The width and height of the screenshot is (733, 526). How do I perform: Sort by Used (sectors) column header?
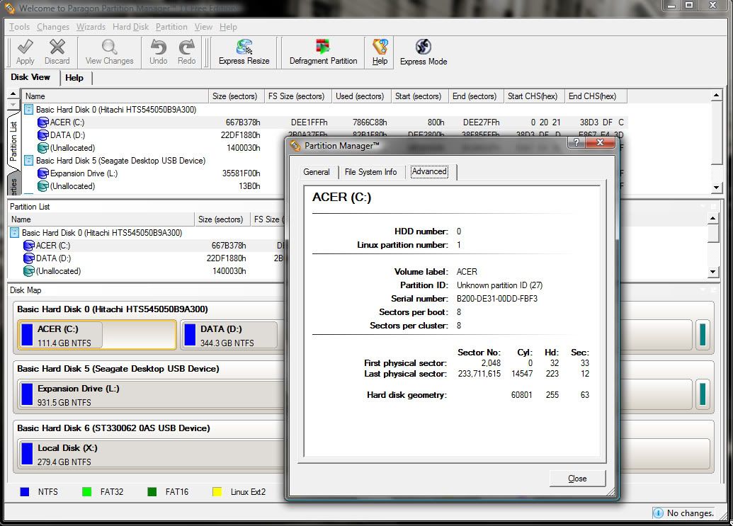click(x=360, y=96)
